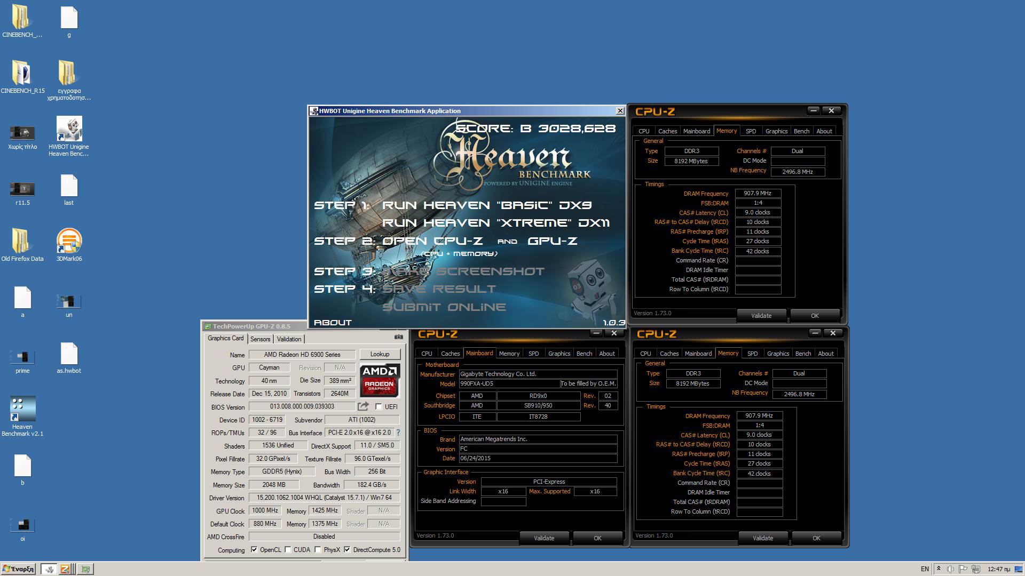This screenshot has width=1025, height=576.
Task: Click RUN HEAVEN "BASIC" DX9 step
Action: click(487, 205)
